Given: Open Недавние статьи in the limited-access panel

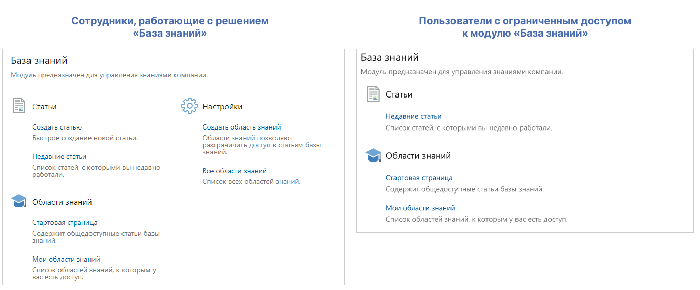Looking at the screenshot, I should (413, 117).
